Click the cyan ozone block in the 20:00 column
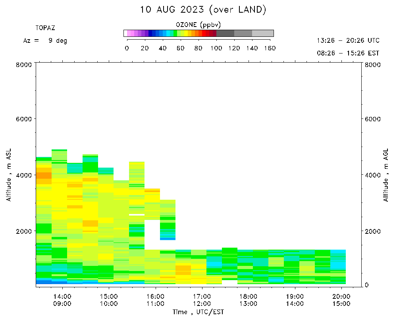Viewport: 397px width, 317px height. 338,265
